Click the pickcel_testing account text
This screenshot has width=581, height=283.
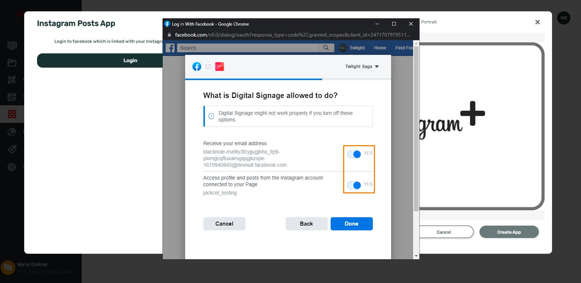pyautogui.click(x=220, y=193)
